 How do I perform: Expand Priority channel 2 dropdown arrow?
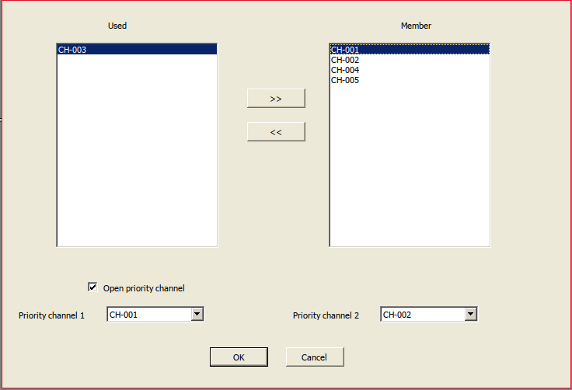pos(470,314)
